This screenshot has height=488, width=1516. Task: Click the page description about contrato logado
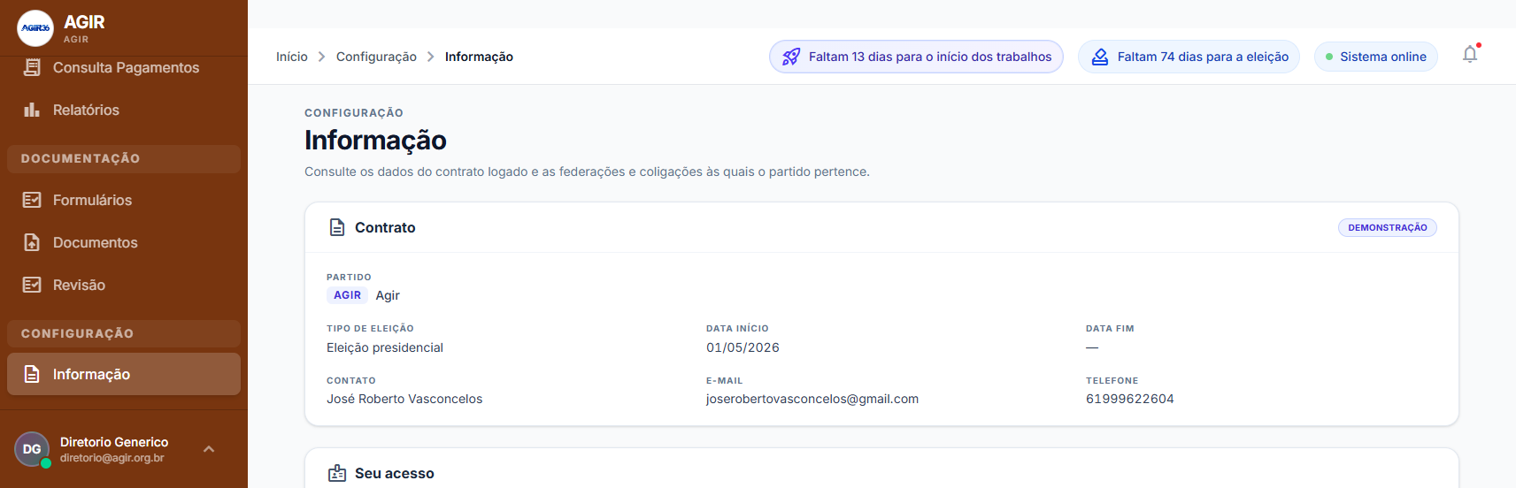[x=587, y=172]
